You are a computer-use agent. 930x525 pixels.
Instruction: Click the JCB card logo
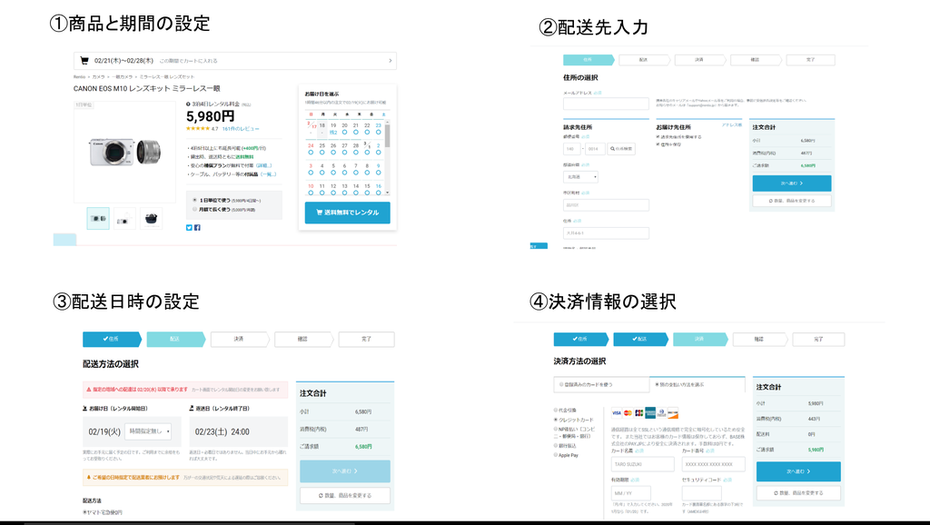pyautogui.click(x=638, y=413)
